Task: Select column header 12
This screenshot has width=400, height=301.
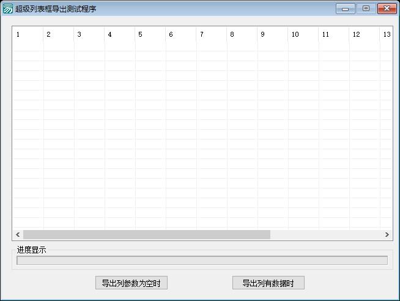Action: pyautogui.click(x=365, y=34)
